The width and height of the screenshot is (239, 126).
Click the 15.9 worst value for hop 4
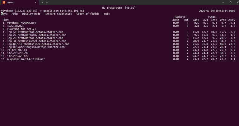click(x=223, y=32)
